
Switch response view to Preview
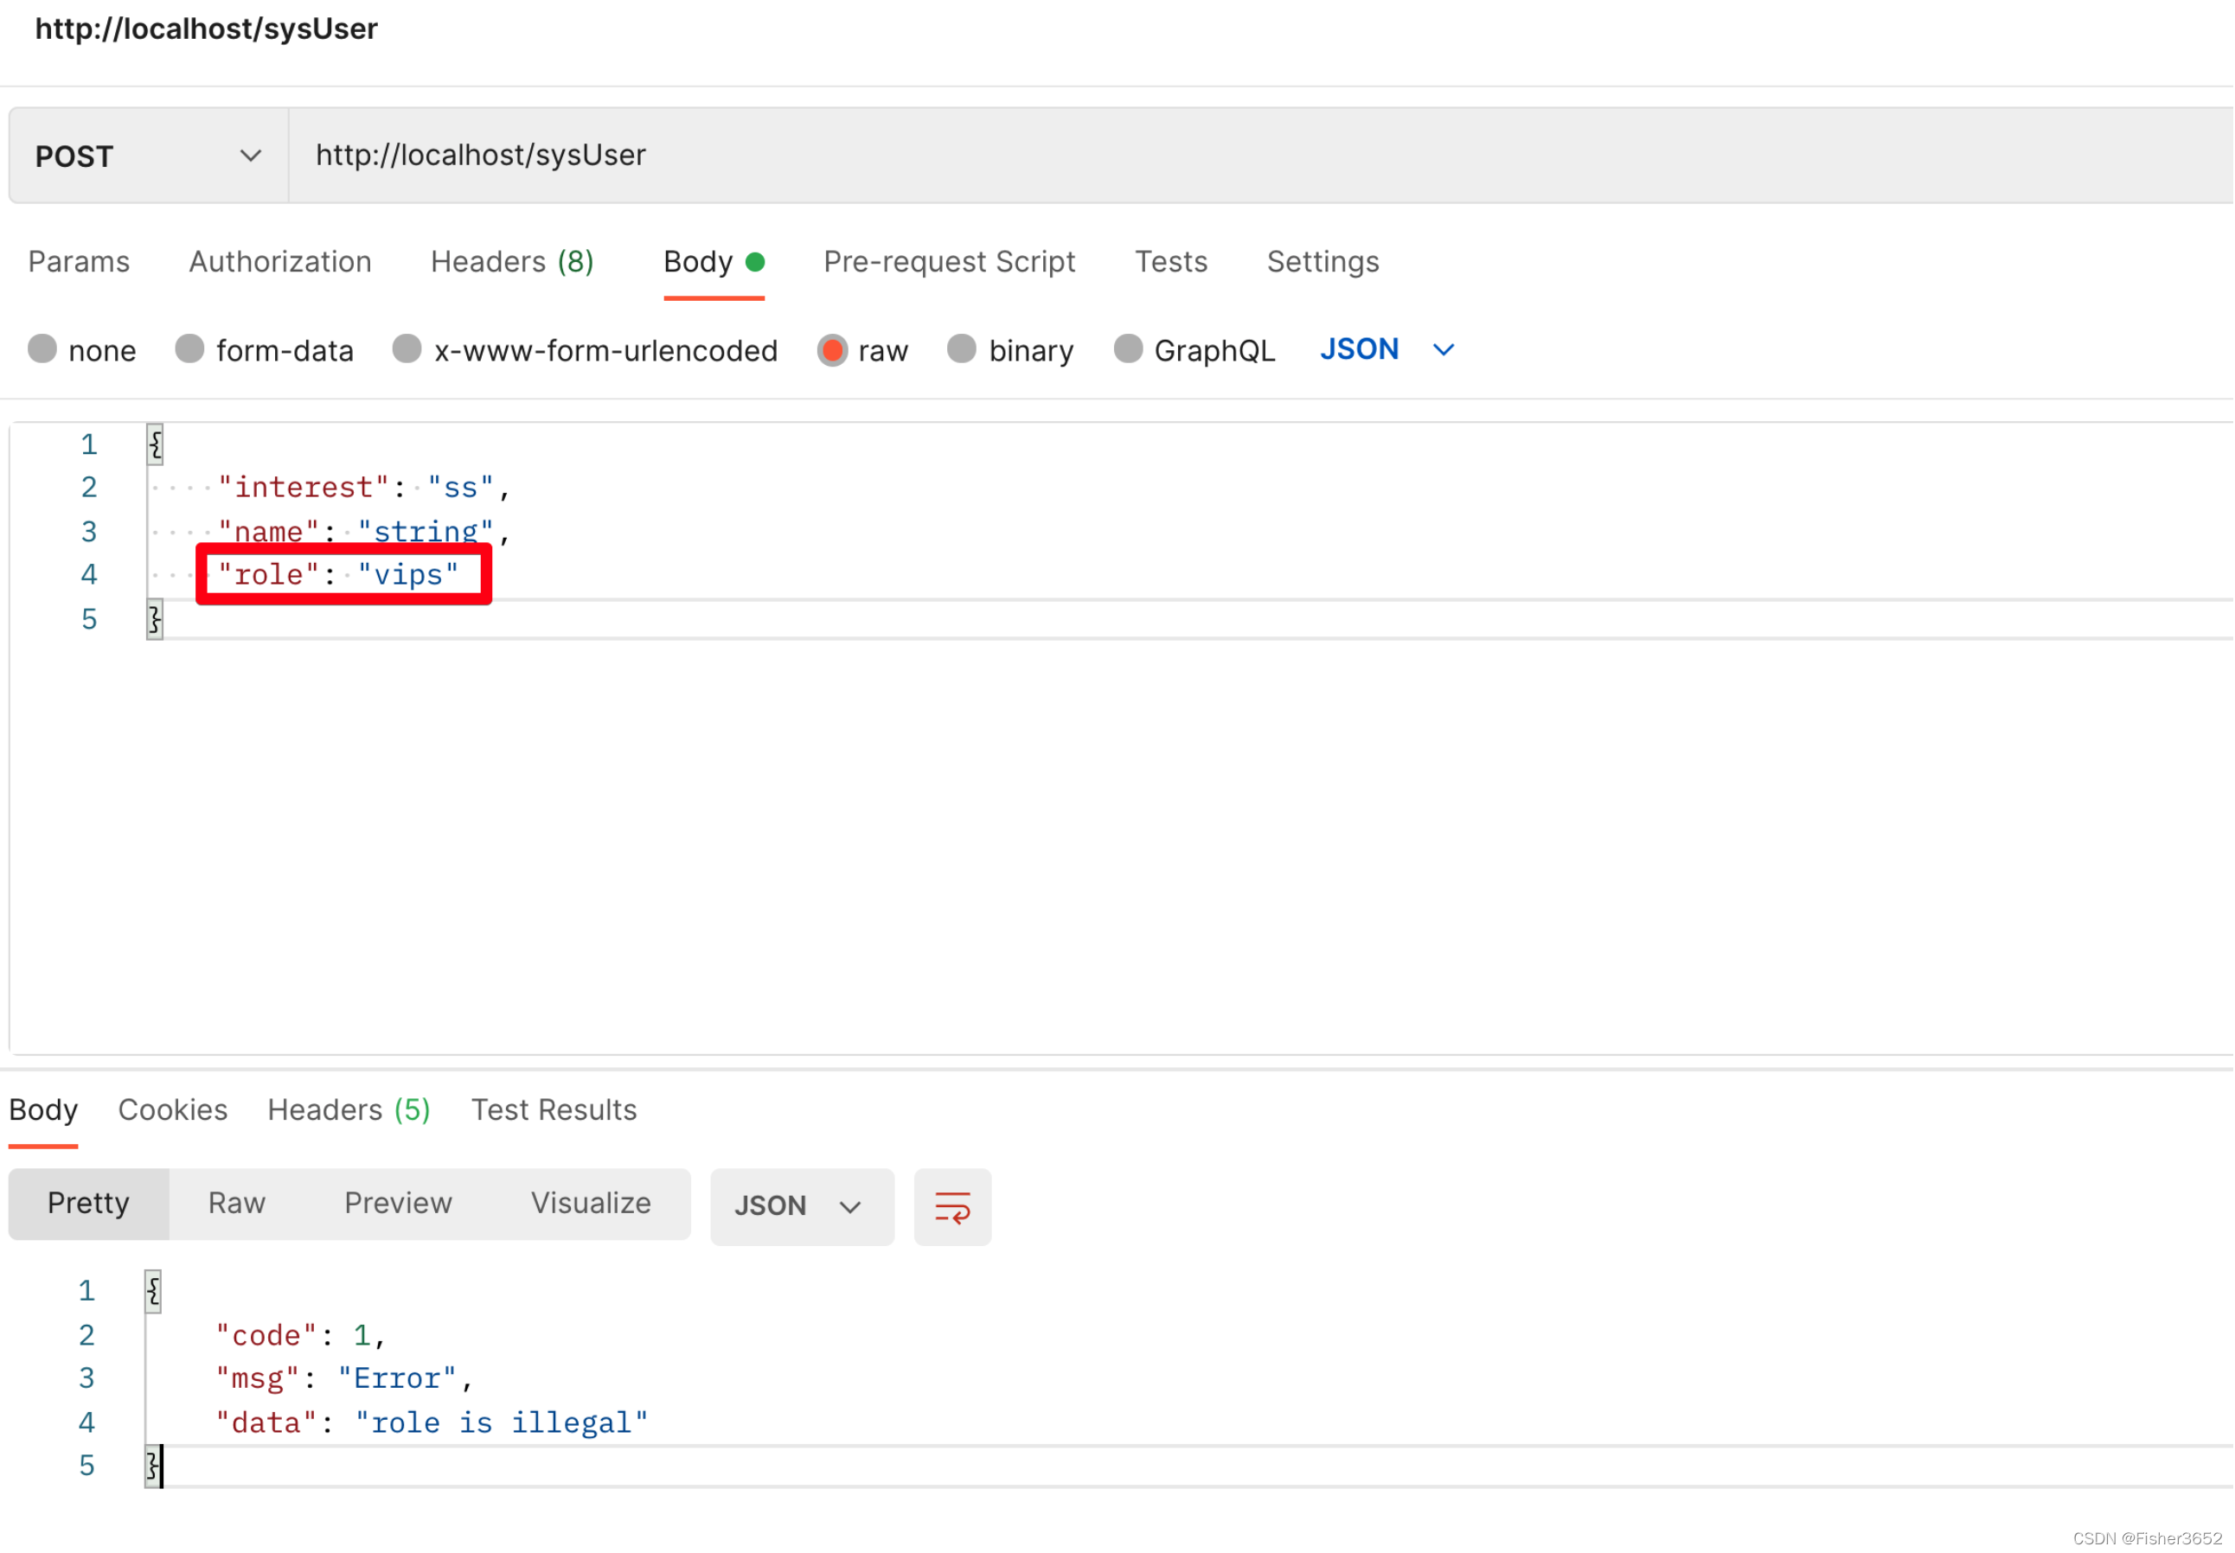398,1204
